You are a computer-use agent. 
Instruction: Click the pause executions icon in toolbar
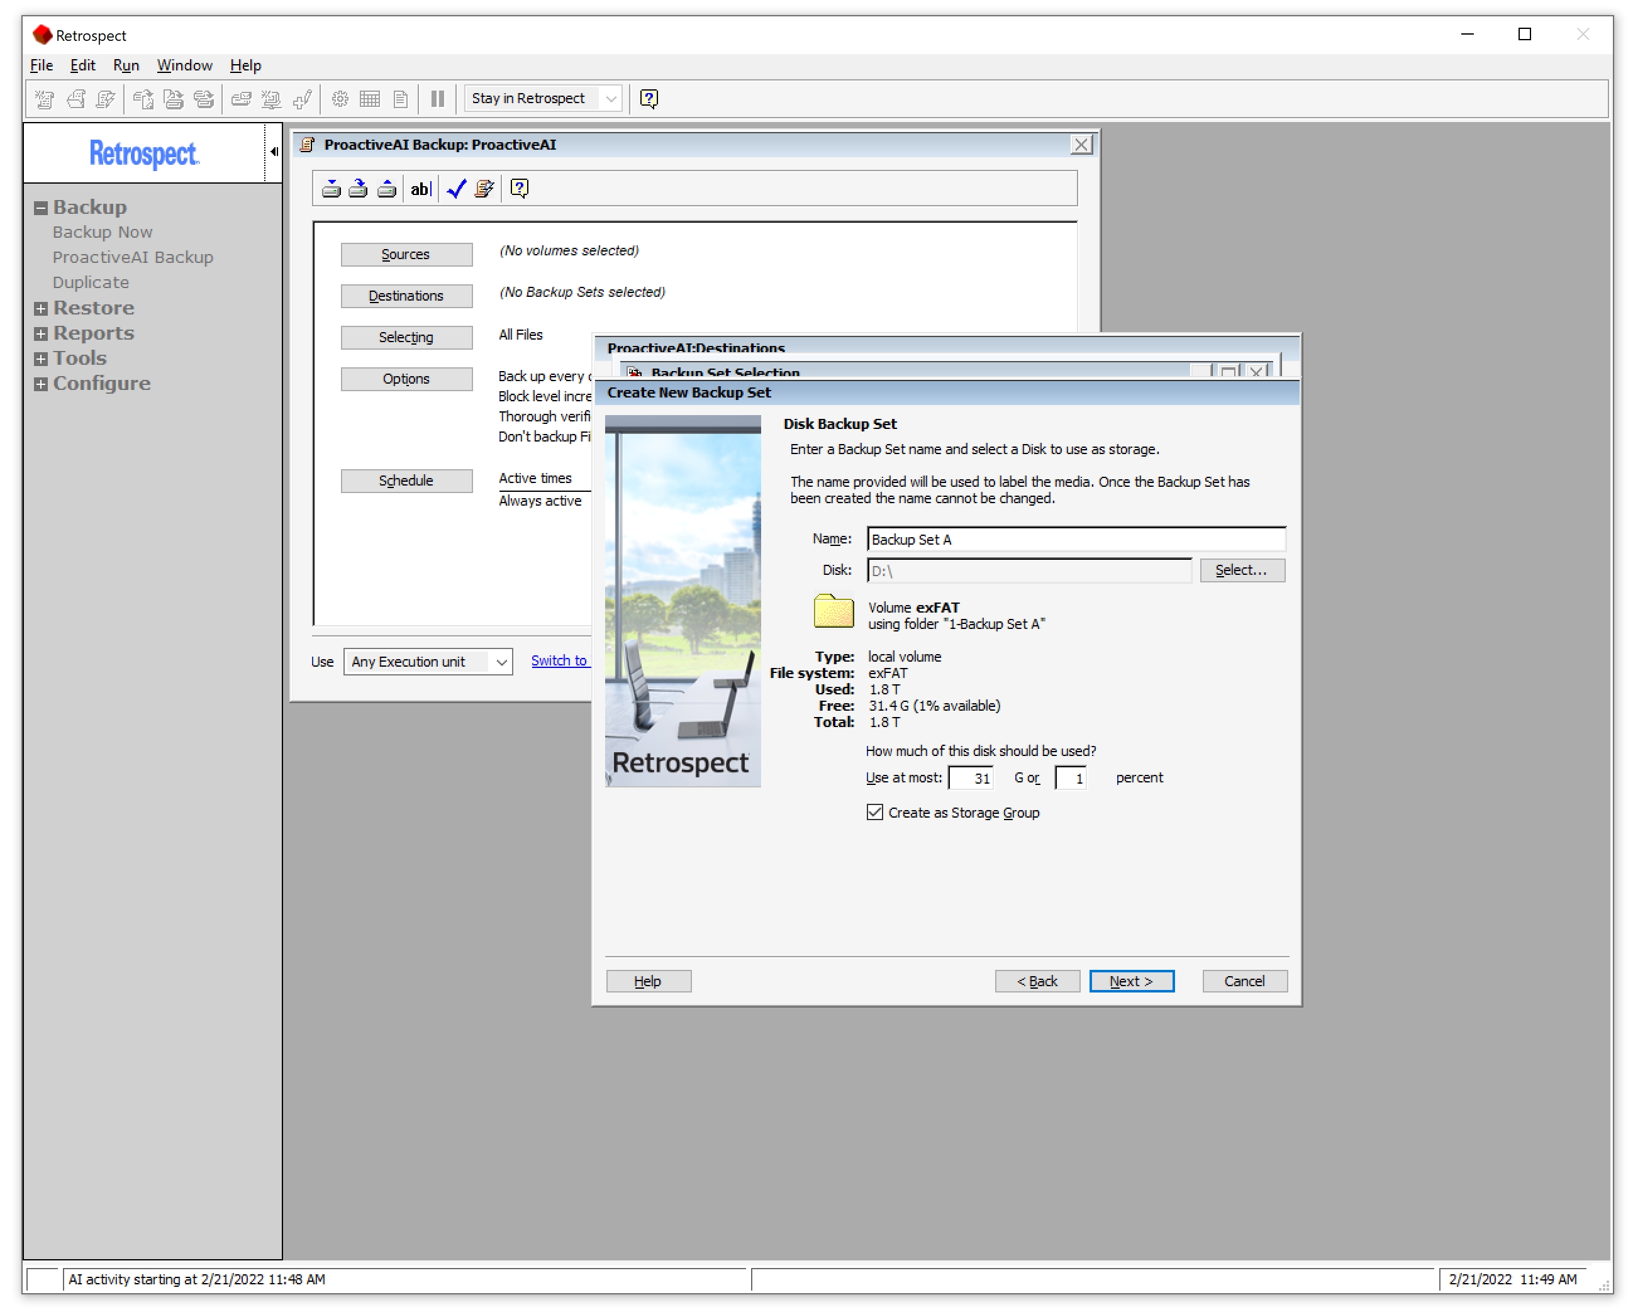pyautogui.click(x=437, y=99)
